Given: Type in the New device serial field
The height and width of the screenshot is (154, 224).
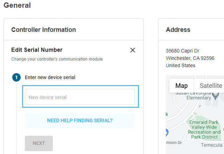Looking at the screenshot, I should (x=80, y=97).
